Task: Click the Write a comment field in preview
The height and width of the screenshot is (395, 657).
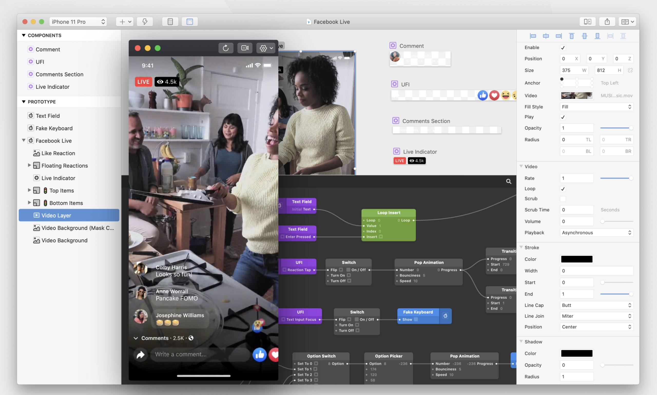Action: (200, 355)
